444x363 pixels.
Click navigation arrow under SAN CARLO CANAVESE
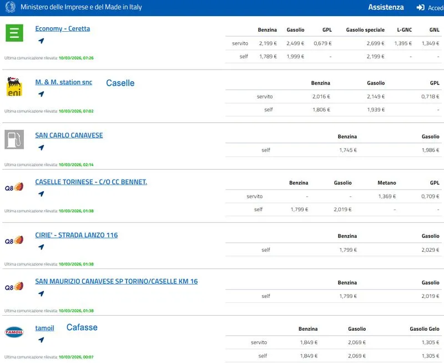(41, 147)
